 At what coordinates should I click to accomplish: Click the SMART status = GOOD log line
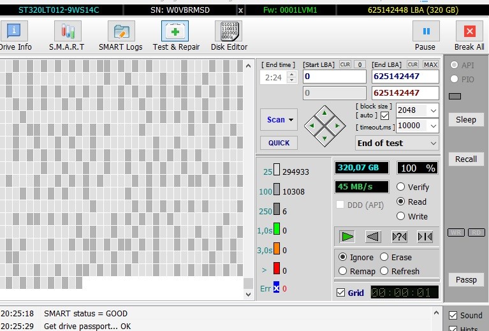[86, 314]
